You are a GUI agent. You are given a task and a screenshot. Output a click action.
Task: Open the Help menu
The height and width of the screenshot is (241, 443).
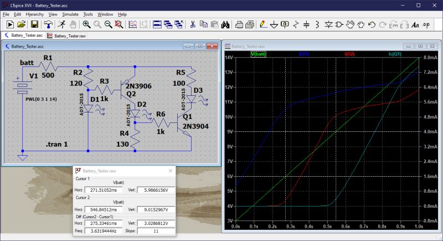tap(122, 14)
